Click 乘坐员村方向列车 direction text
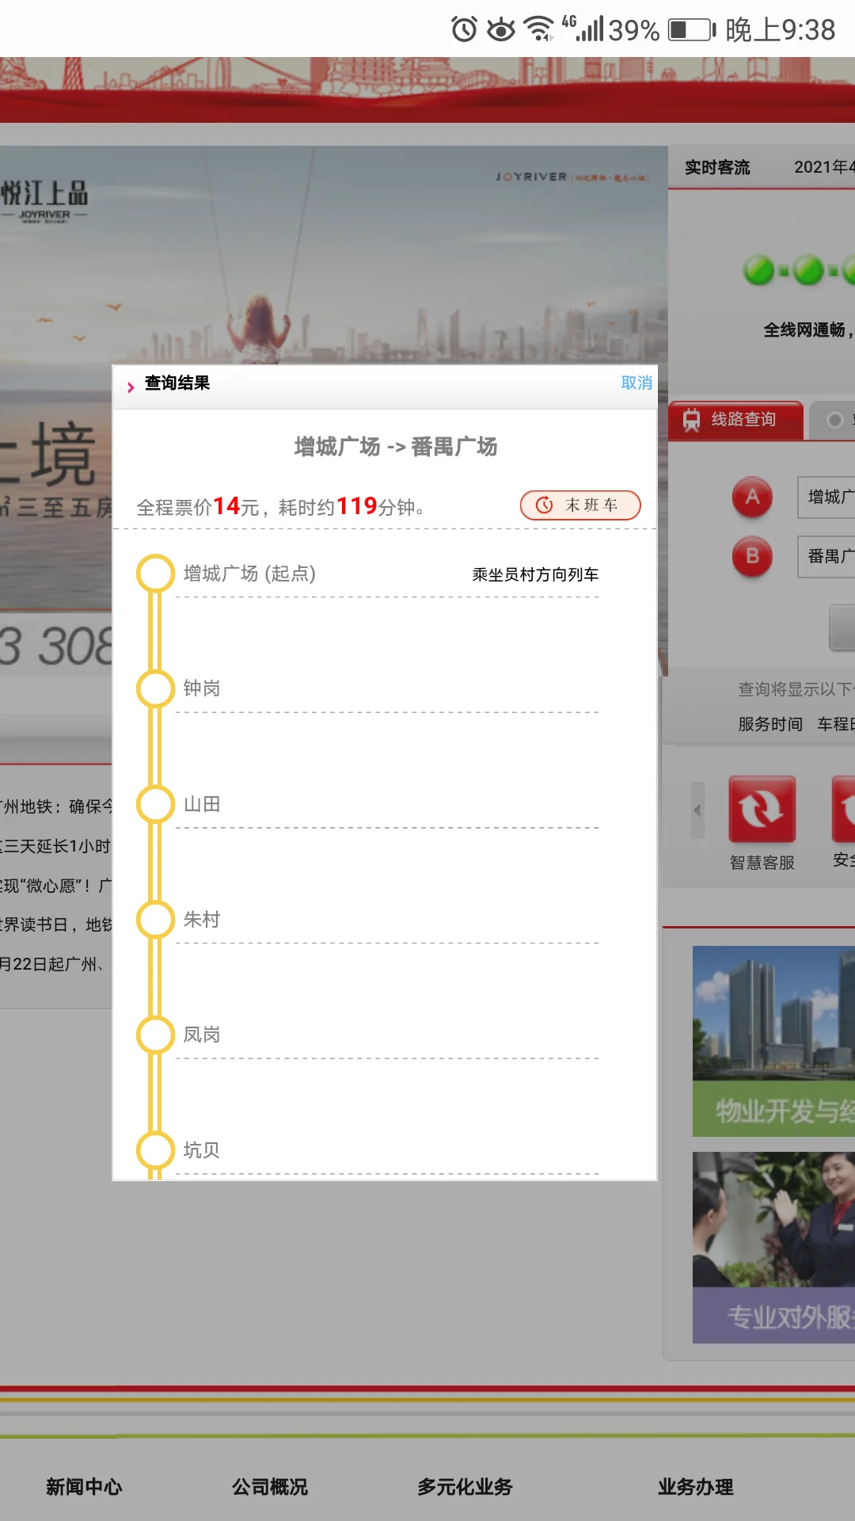Image resolution: width=855 pixels, height=1521 pixels. click(x=535, y=574)
